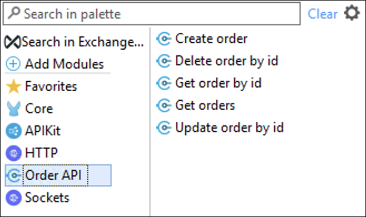Focus the Search in palette field
This screenshot has width=366, height=217.
click(151, 13)
